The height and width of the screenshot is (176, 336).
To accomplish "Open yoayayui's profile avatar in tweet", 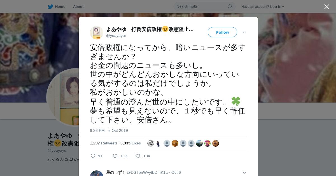I will (x=97, y=33).
